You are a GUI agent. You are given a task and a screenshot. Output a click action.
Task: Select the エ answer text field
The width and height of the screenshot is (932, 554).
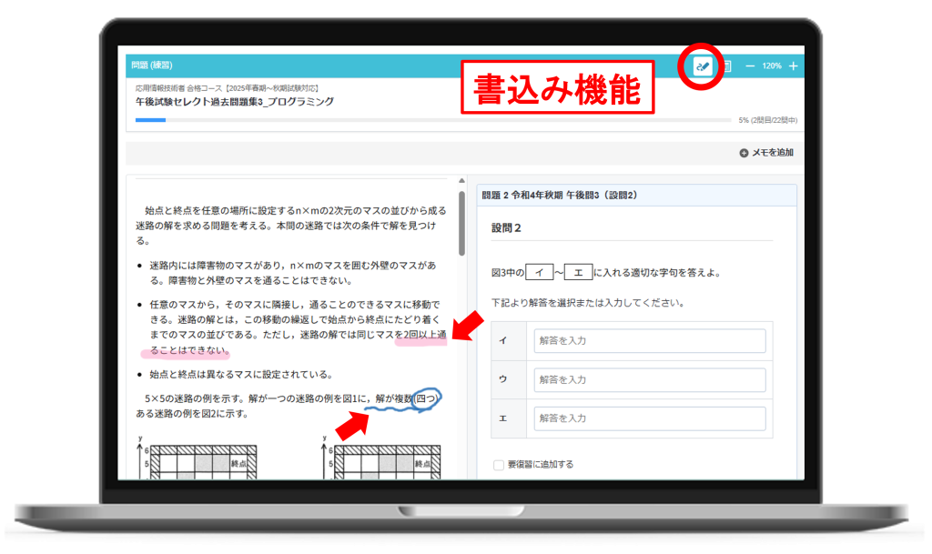tap(649, 418)
